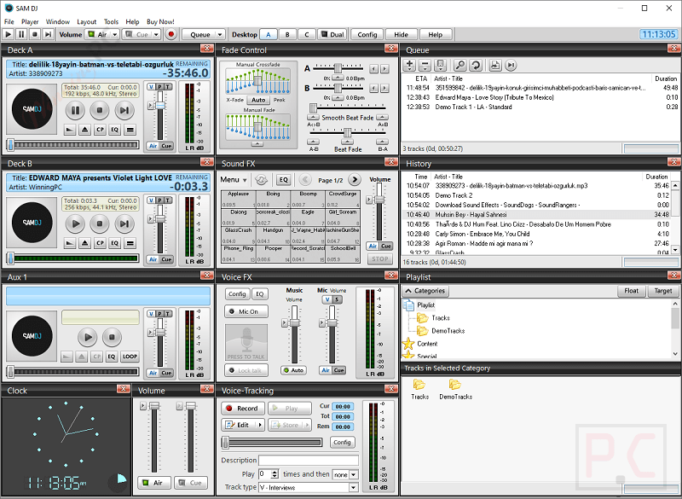Open the Edit button dropdown arrow
This screenshot has height=499, width=682.
pyautogui.click(x=260, y=425)
